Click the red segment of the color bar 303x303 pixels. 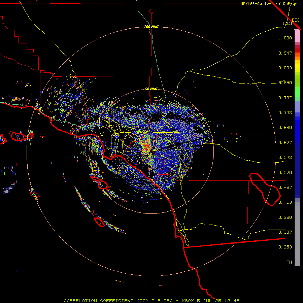point(297,50)
